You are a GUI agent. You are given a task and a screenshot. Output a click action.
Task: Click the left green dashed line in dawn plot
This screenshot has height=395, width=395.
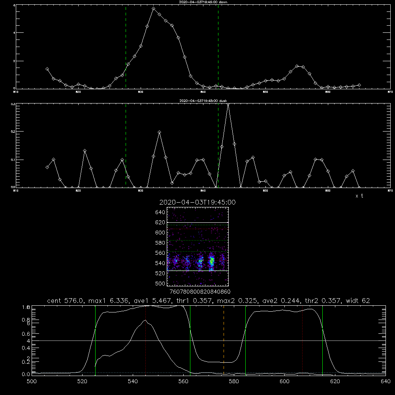coord(126,47)
